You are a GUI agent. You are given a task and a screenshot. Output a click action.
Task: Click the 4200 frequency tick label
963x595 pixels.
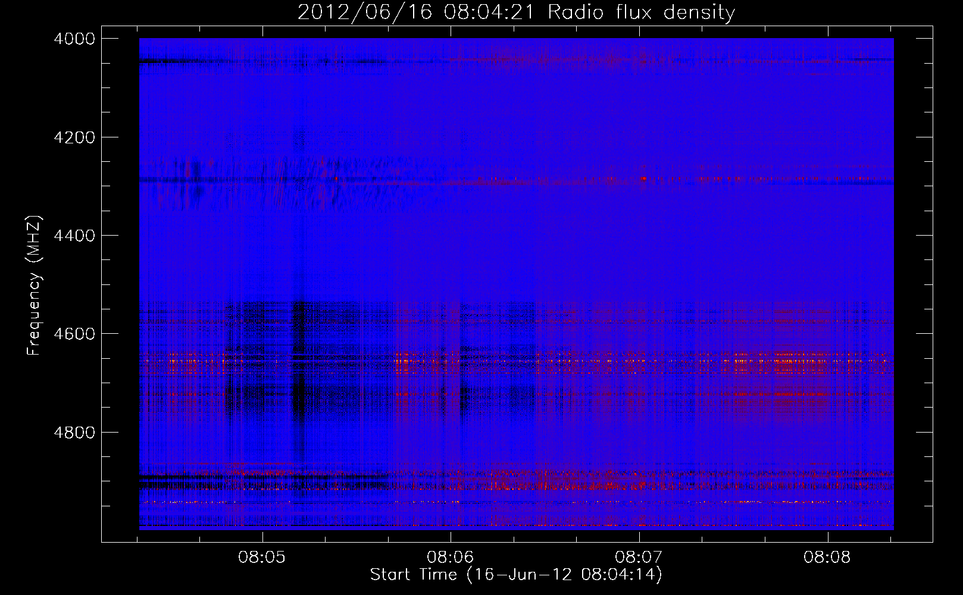click(x=74, y=137)
